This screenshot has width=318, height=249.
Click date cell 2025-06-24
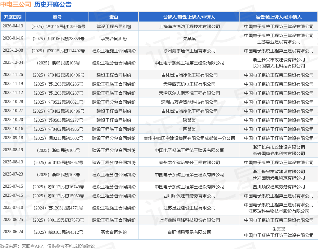tap(13, 232)
